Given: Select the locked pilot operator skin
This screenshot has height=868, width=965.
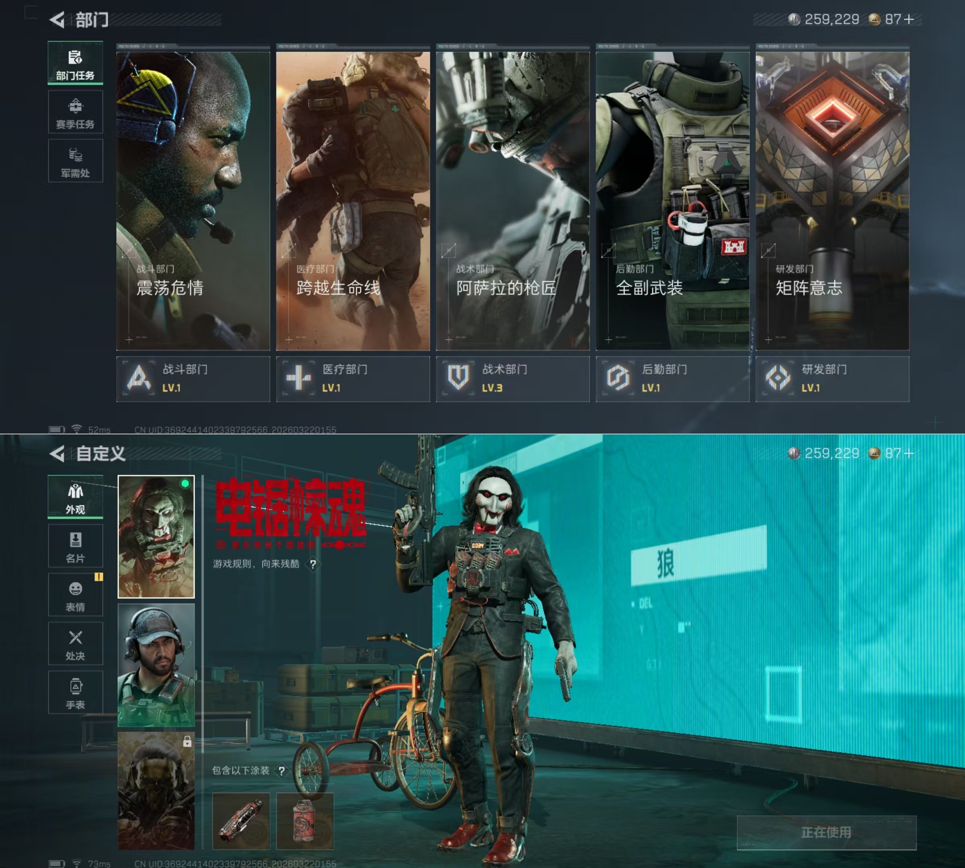Looking at the screenshot, I should click(156, 791).
